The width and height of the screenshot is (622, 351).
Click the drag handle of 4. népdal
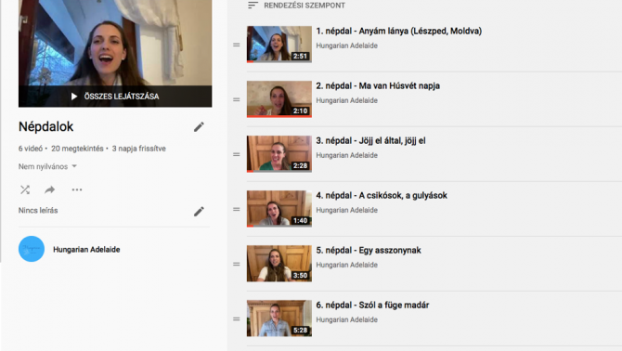[237, 209]
